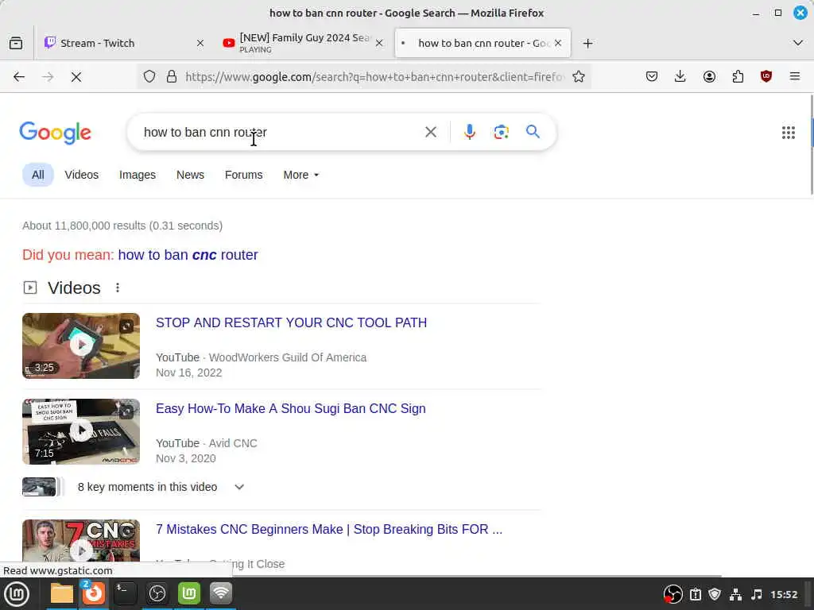Click inside the Google search field

[x=281, y=133]
